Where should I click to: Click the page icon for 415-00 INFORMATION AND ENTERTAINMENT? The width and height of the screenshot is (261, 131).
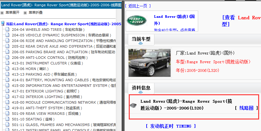pos(7,86)
